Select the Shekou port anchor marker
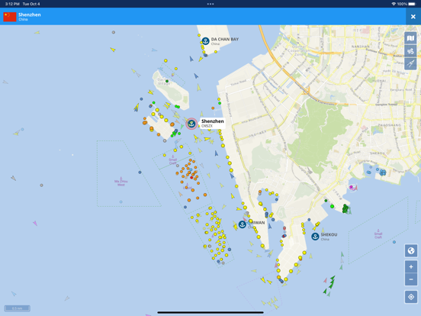421x316 pixels. click(315, 236)
